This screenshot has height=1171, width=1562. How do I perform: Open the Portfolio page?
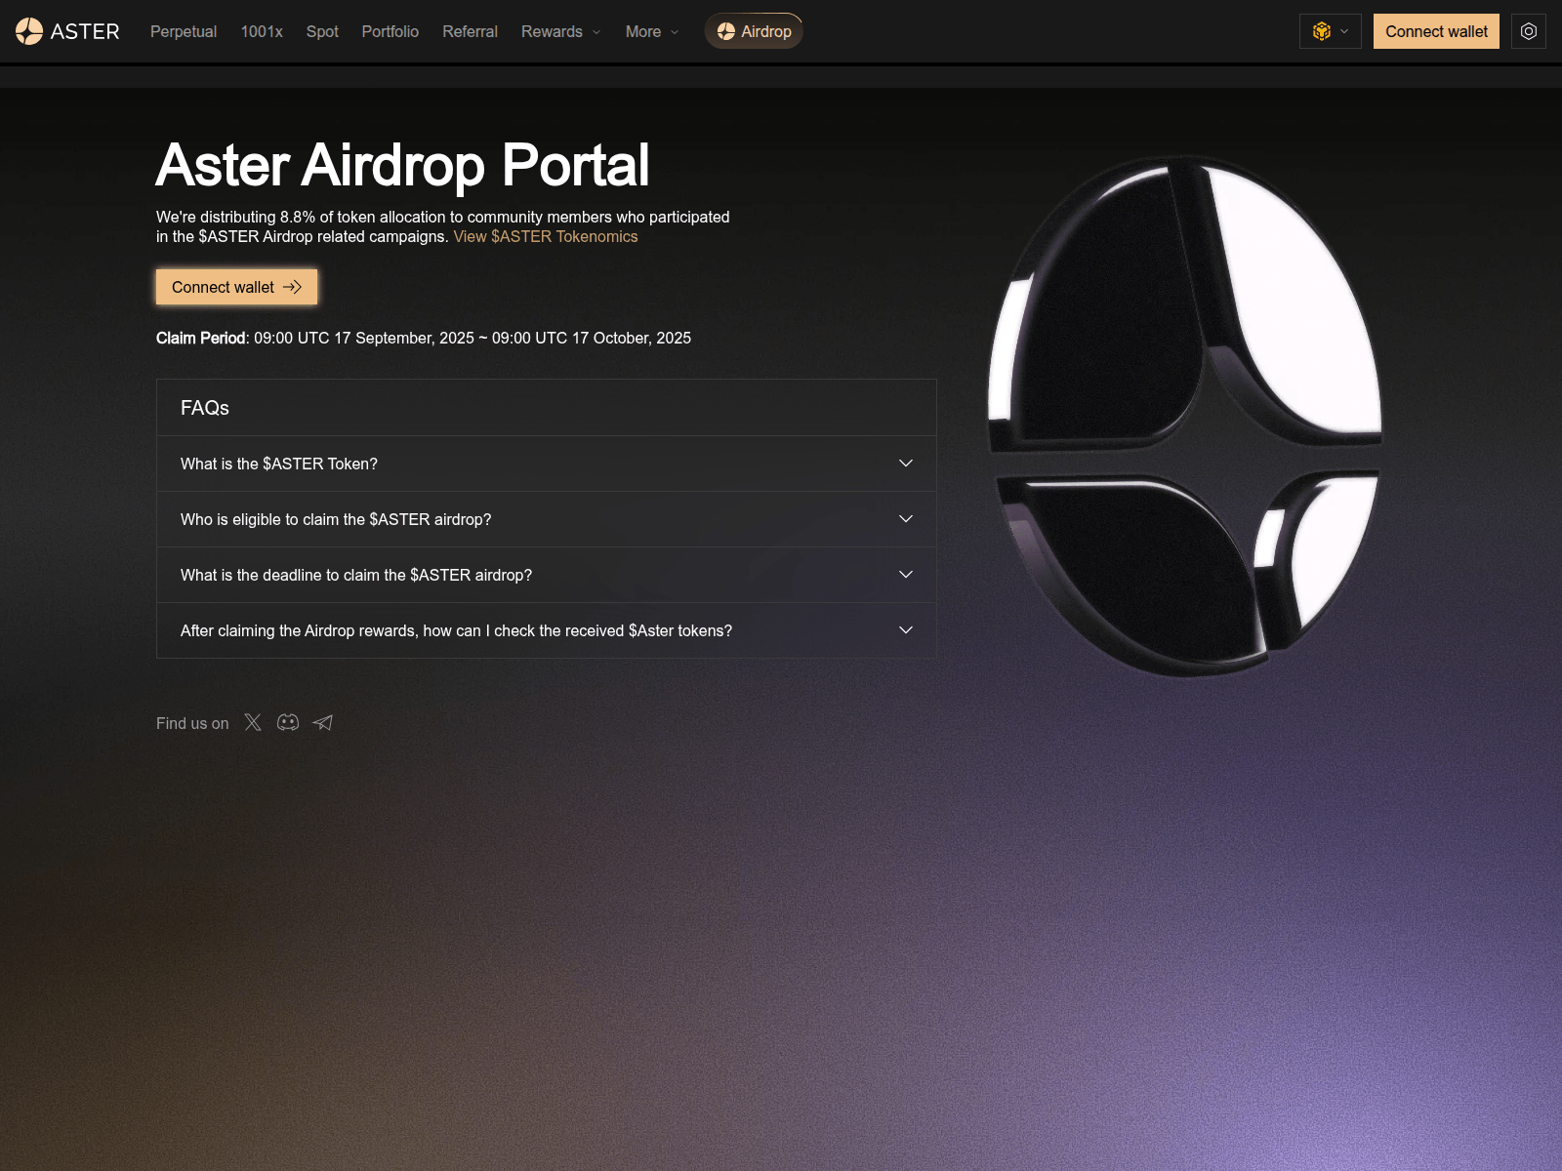390,31
